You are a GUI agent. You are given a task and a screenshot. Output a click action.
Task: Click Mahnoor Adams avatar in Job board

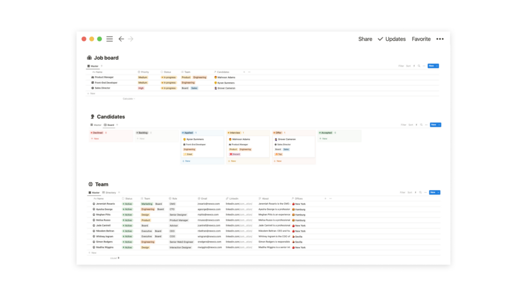(x=216, y=77)
